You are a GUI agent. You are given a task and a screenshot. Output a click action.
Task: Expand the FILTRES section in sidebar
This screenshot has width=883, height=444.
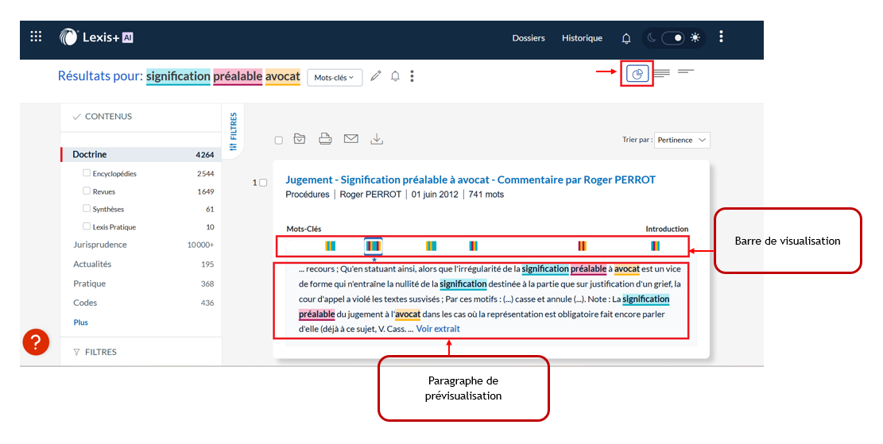click(x=100, y=352)
